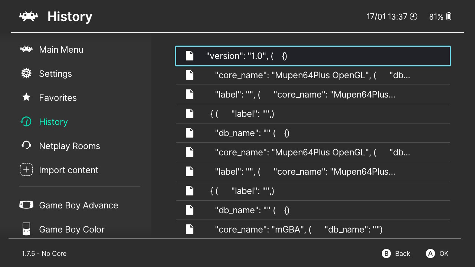Select the first "db_name": "" ( {) row

[313, 133]
